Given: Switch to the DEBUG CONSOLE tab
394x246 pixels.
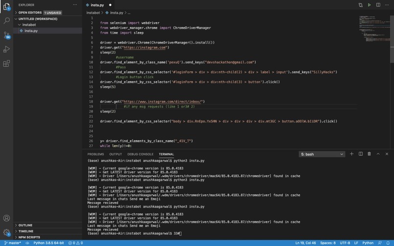Looking at the screenshot, I should coord(140,154).
